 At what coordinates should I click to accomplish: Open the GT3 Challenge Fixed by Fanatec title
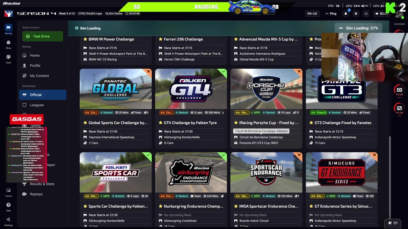tap(343, 123)
